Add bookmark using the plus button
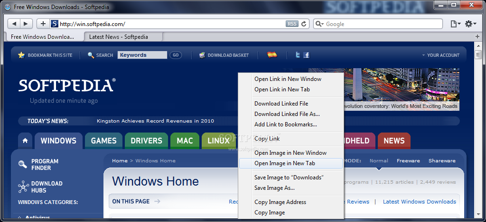Image resolution: width=486 pixels, height=222 pixels. 43,24
